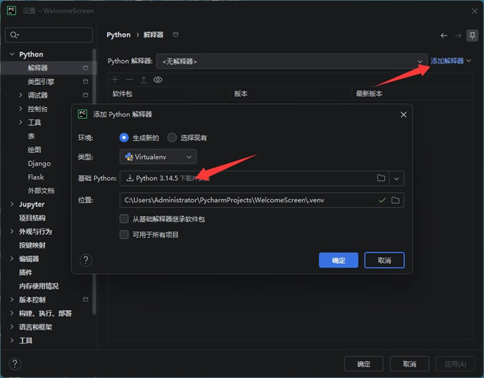Click the 版本 column header
484x378 pixels.
coord(241,94)
